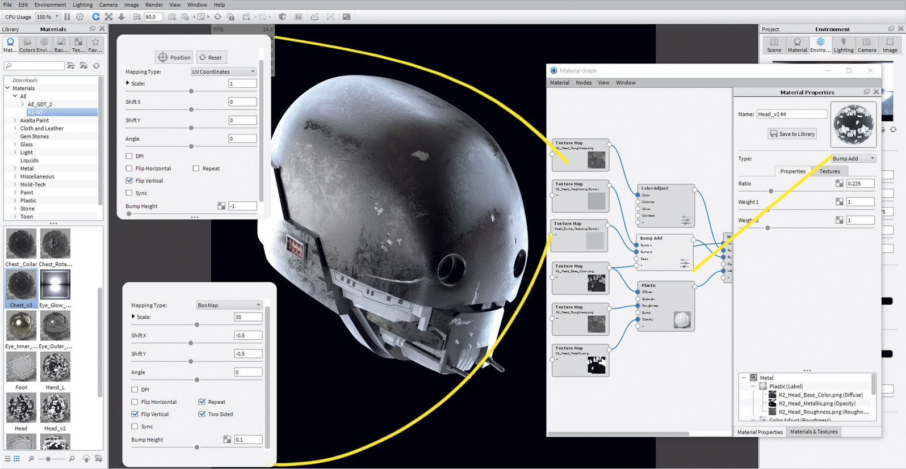
Task: Toggle Flip Horizontal in UV Coordinates panel
Action: coord(129,168)
